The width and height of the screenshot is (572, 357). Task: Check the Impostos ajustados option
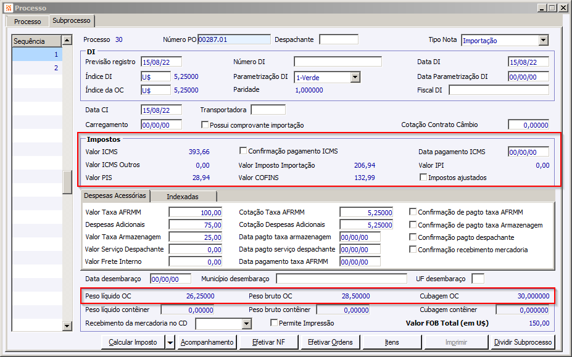point(423,178)
